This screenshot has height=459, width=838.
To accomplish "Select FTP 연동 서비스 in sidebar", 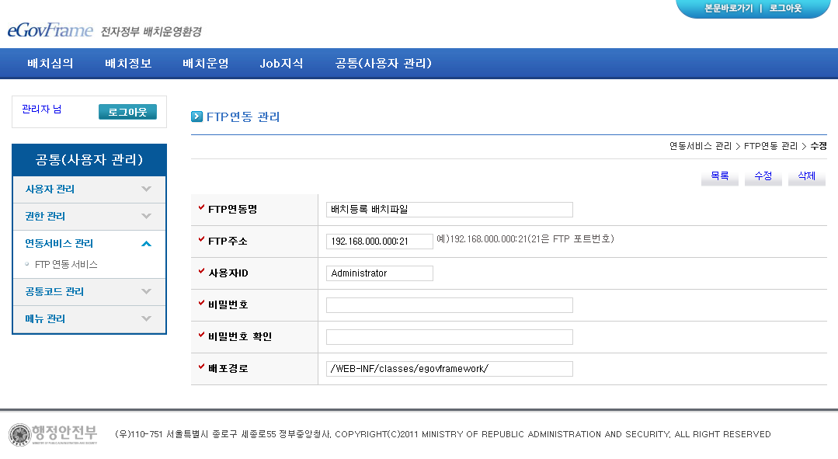I will (66, 264).
